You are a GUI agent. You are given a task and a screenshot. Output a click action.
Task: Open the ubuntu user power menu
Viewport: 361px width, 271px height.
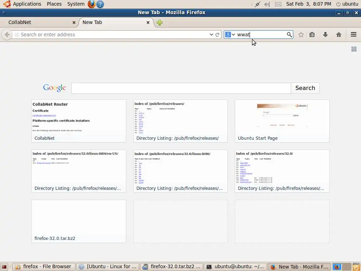point(347,4)
